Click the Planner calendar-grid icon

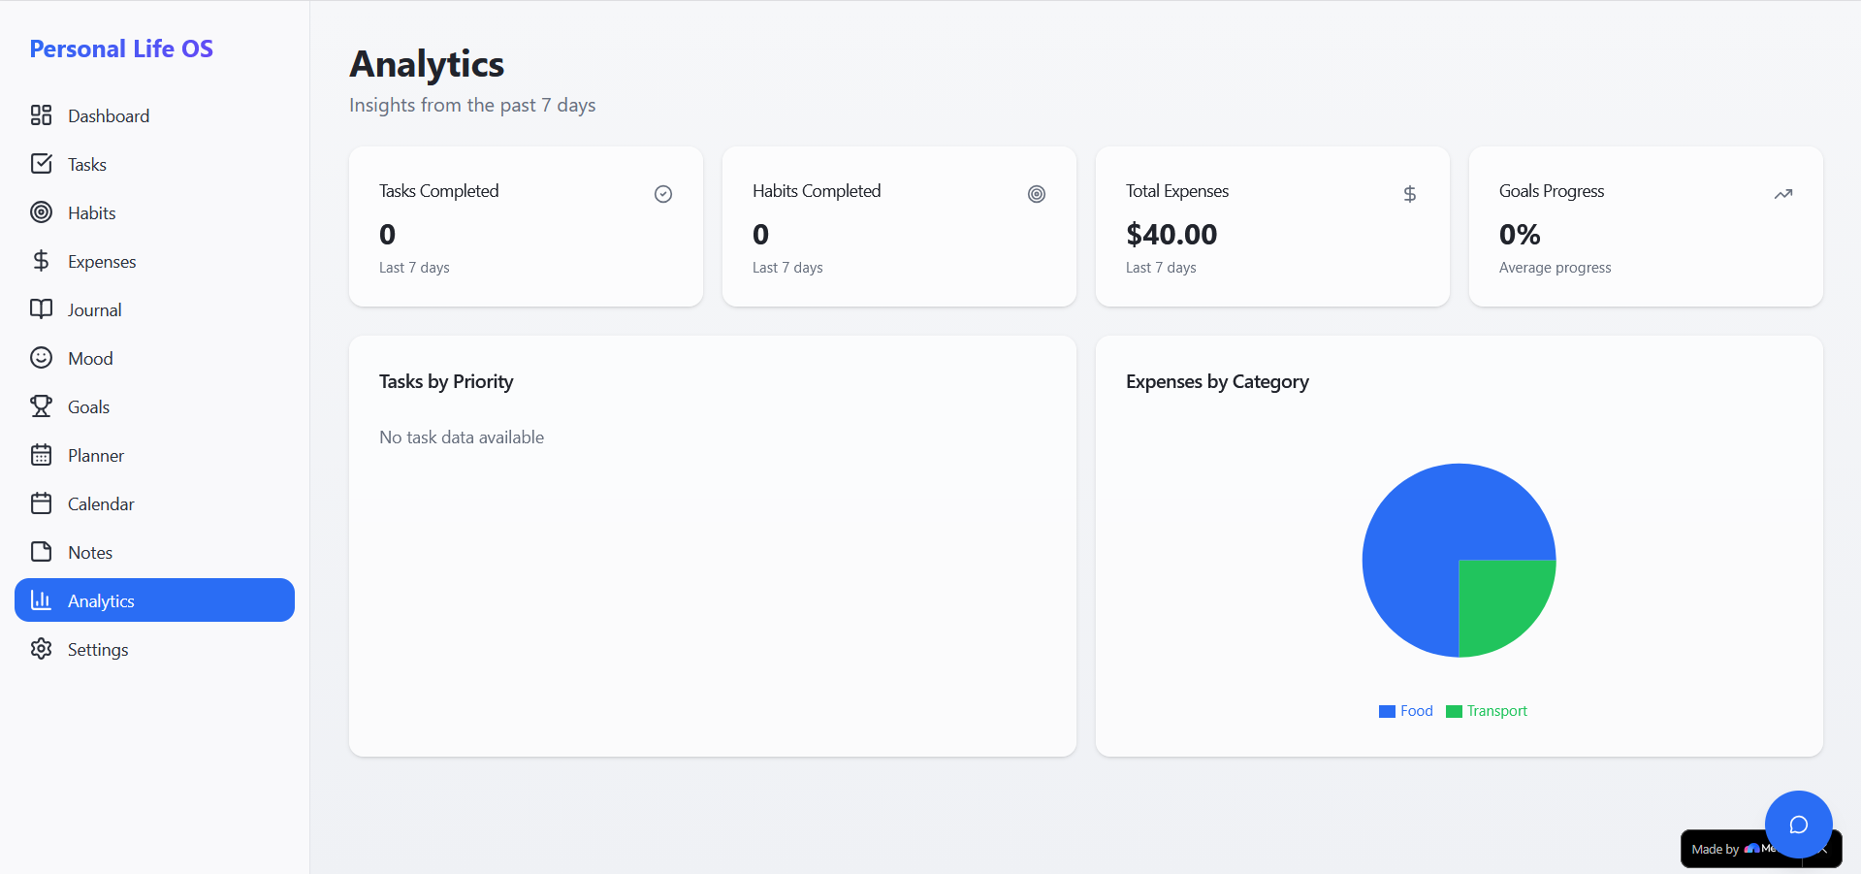[x=41, y=455]
